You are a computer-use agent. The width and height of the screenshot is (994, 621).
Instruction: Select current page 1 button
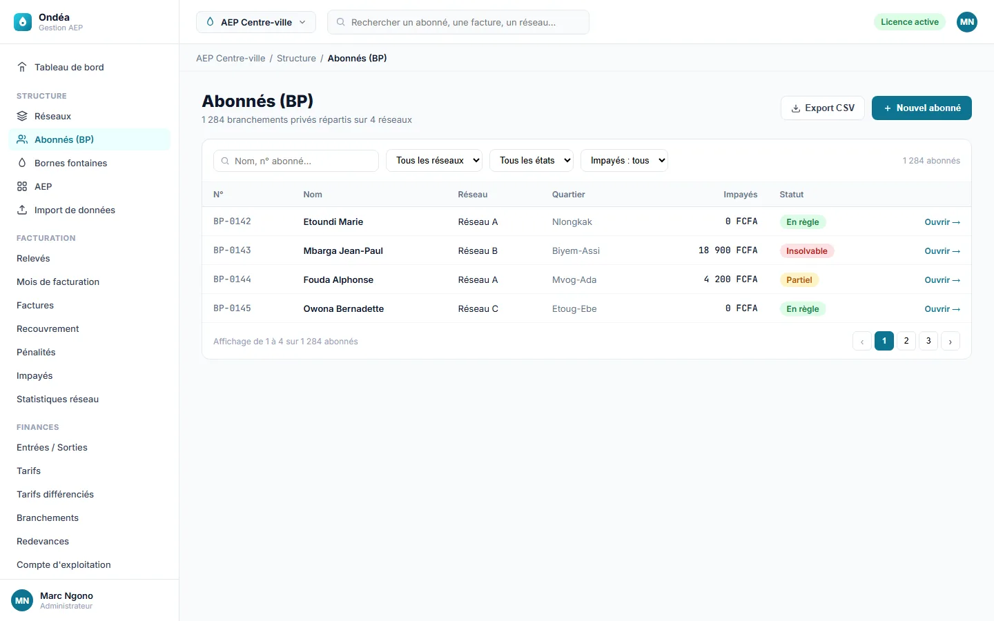(884, 341)
